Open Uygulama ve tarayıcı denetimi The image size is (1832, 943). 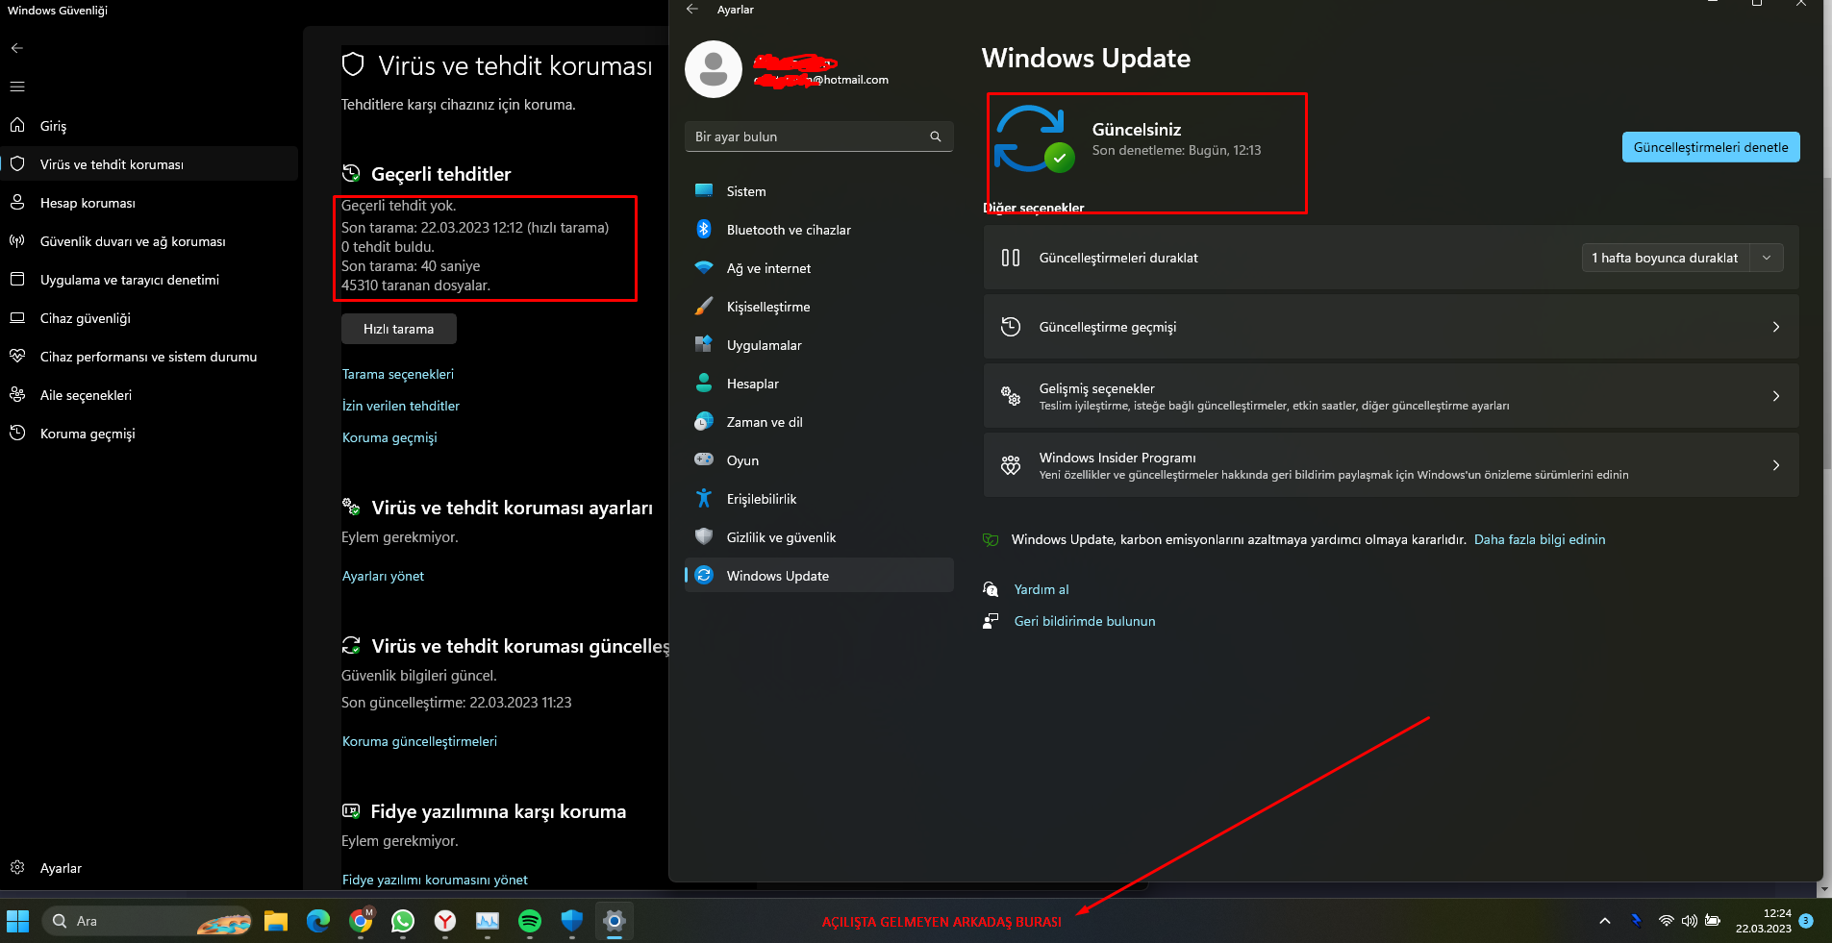149,280
